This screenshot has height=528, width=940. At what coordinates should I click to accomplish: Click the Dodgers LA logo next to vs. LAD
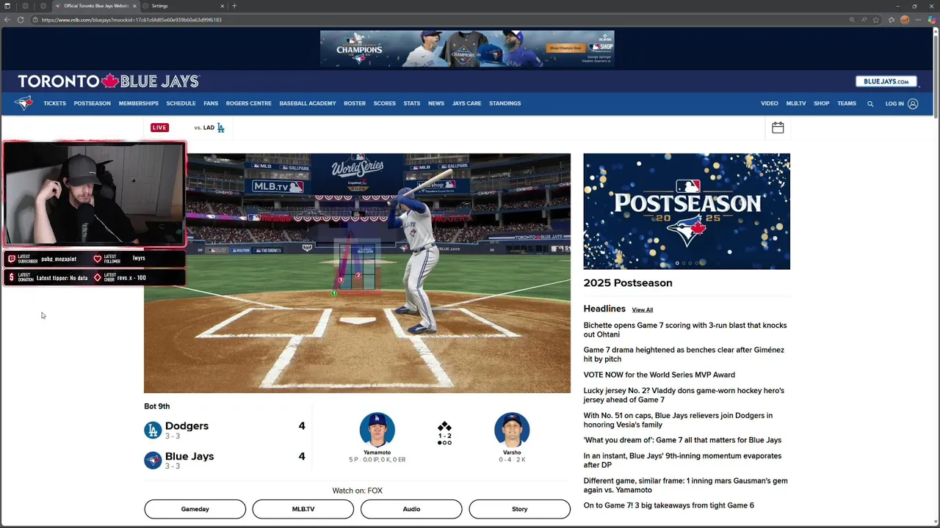tap(220, 128)
